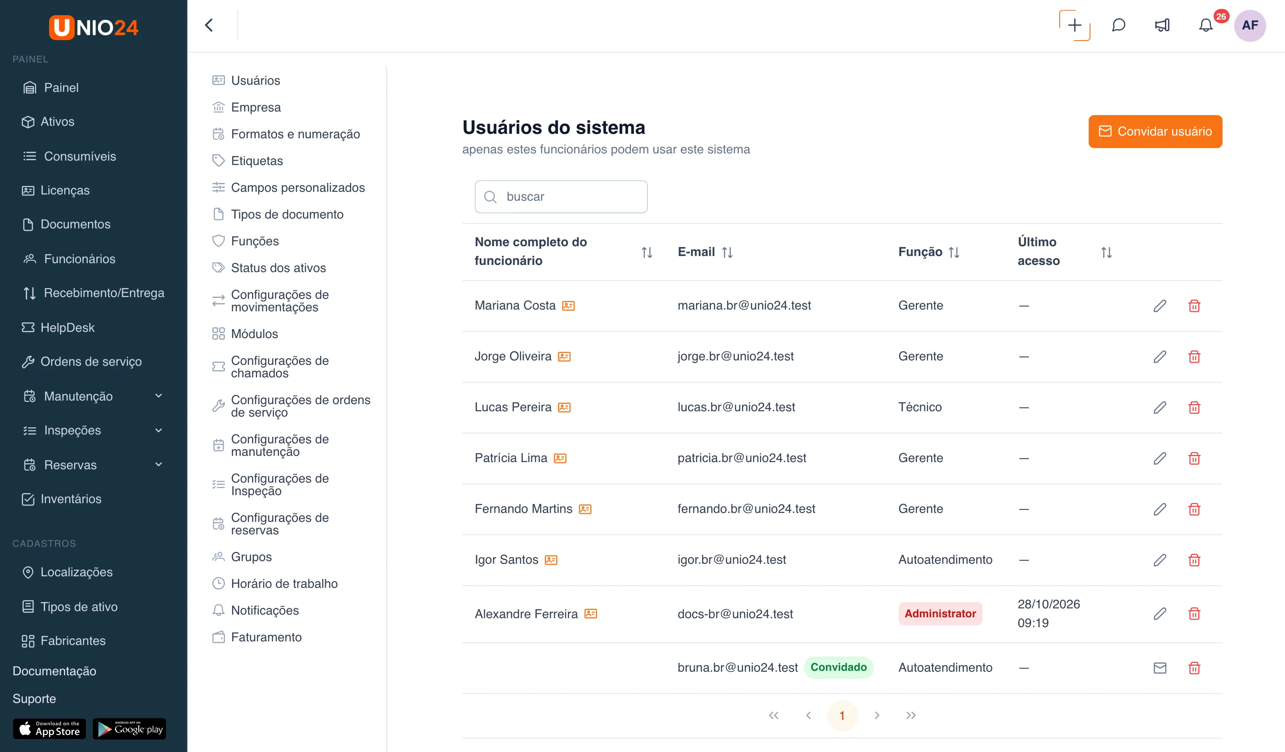1285x752 pixels.
Task: Delete the invited bruna.br@unio24.test entry
Action: (1194, 667)
